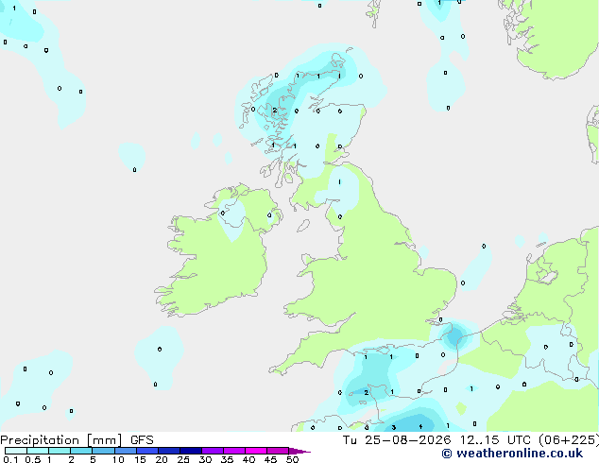This screenshot has width=599, height=463.
Task: Click the 35–40 mm legend swatch
Action: pos(234,451)
